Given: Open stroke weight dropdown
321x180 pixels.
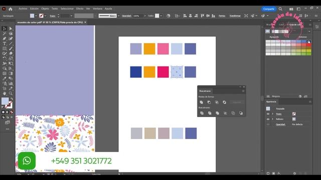Looking at the screenshot, I should tap(71, 15).
